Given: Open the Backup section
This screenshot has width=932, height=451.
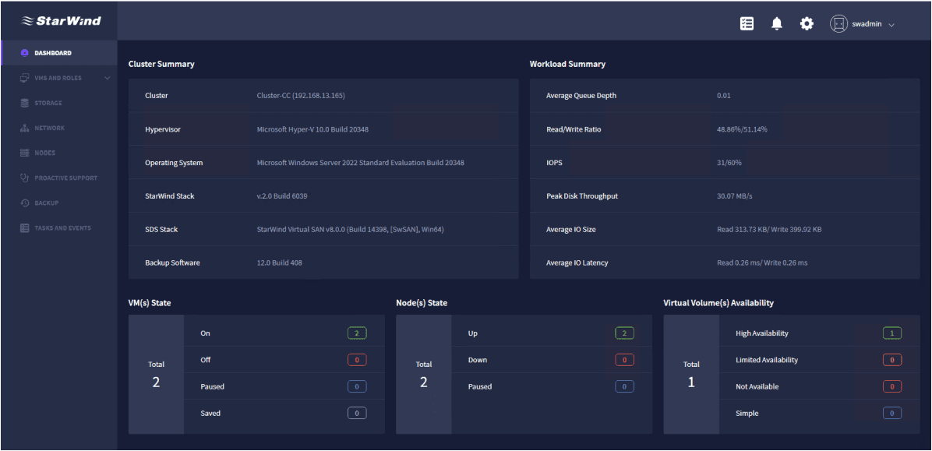Looking at the screenshot, I should pyautogui.click(x=59, y=203).
